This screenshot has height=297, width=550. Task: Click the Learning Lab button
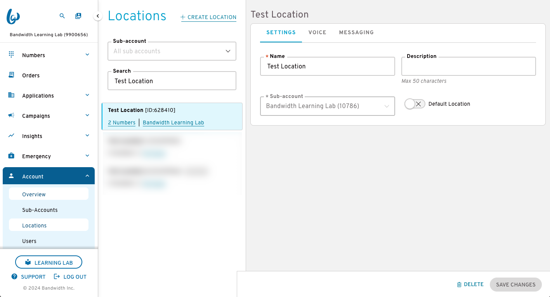[49, 262]
